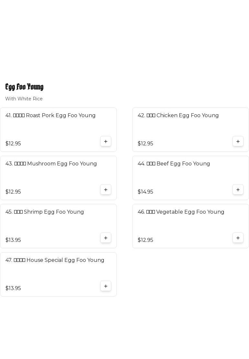This screenshot has width=249, height=359.
Task: Click the With White Rice subtitle
Action: [x=24, y=99]
